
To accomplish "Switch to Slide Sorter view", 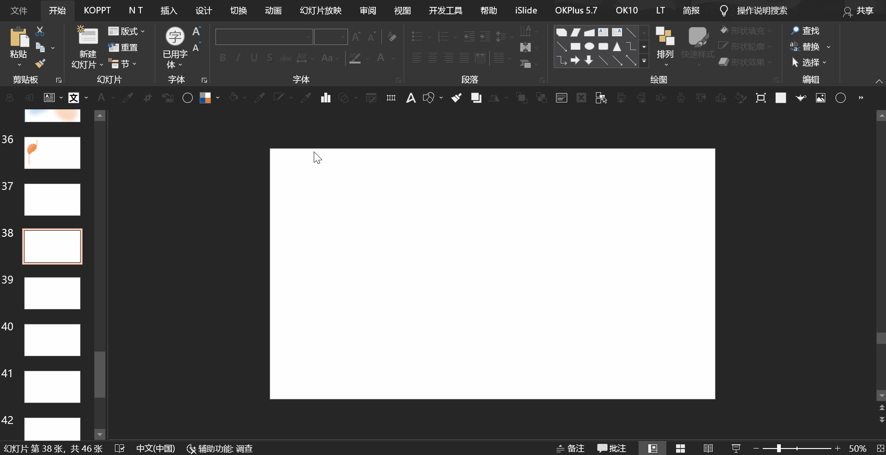I will pos(680,448).
